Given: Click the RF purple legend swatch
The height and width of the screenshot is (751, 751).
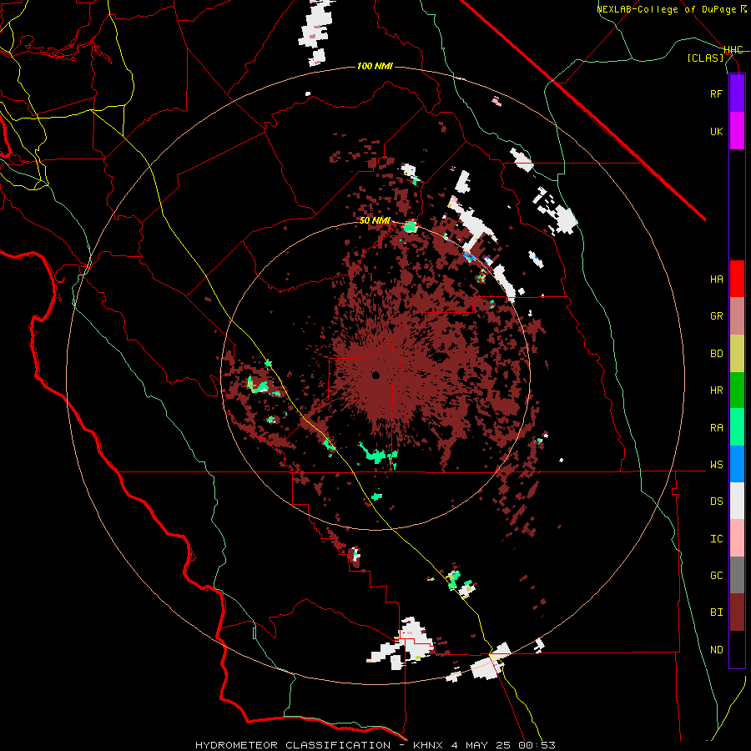Looking at the screenshot, I should click(737, 93).
